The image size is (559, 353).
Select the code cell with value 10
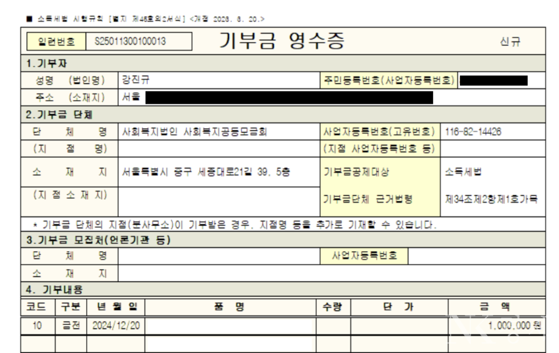pyautogui.click(x=37, y=326)
